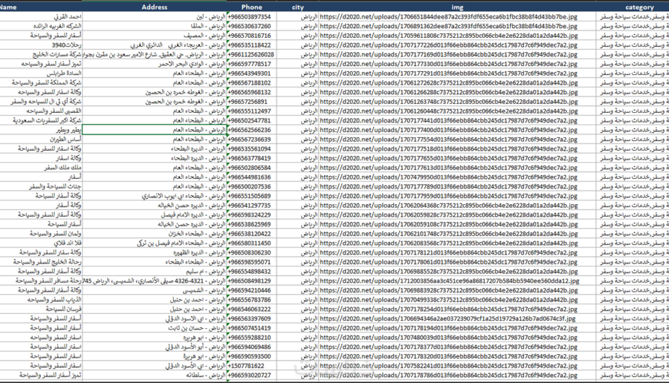Select phone cell +966567188102

click(252, 83)
